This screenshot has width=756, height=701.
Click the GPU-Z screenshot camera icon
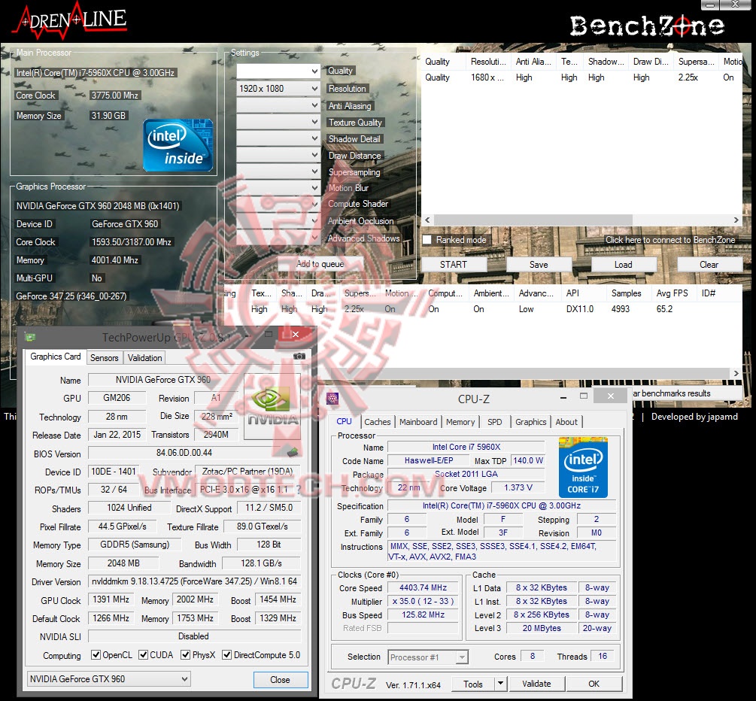click(299, 357)
